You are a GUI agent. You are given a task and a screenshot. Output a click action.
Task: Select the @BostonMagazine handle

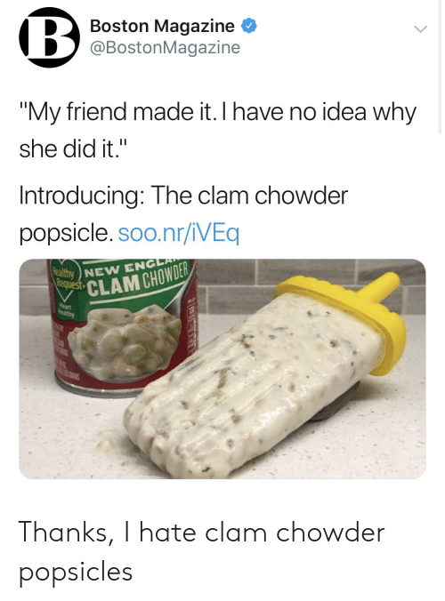point(165,47)
